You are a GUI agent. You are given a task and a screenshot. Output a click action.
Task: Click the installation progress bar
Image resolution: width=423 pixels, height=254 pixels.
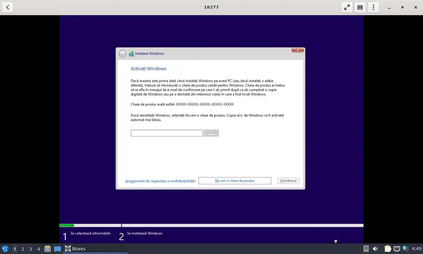pos(211,226)
